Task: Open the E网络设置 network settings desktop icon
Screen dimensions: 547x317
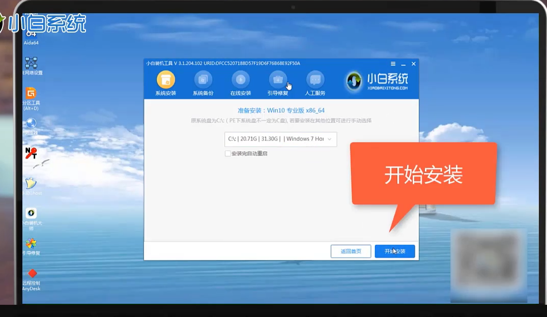Action: [x=31, y=64]
